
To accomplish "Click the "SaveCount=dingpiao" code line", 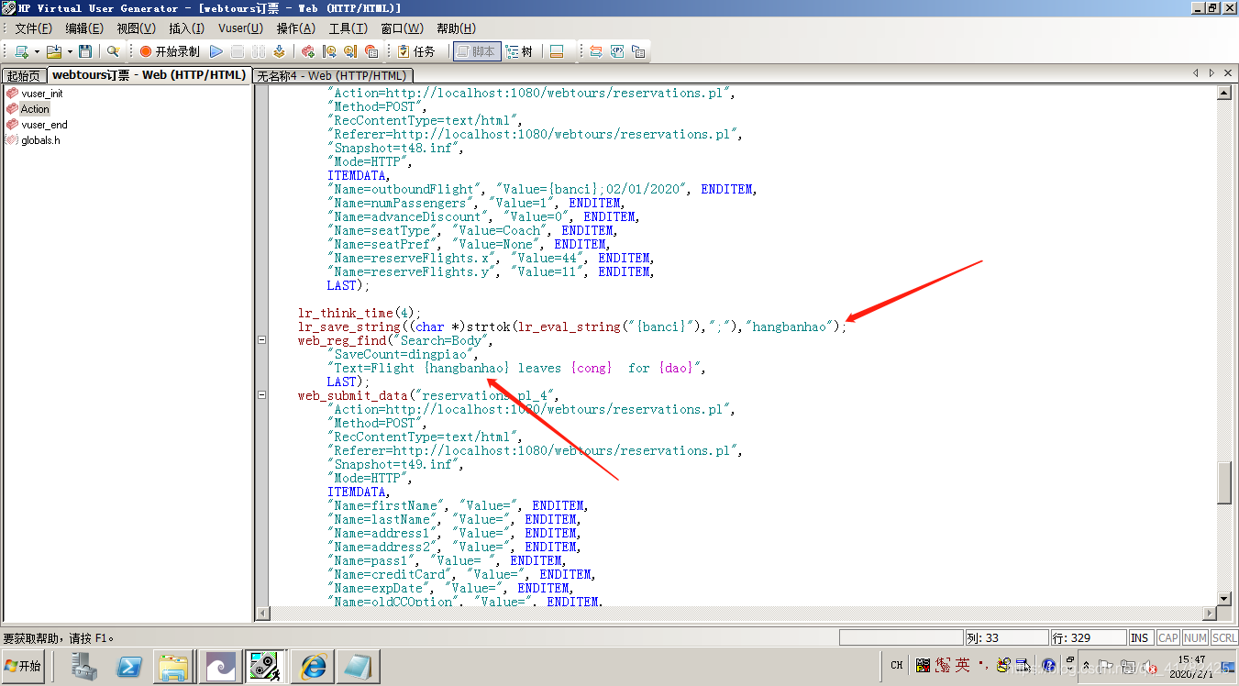I will [x=404, y=354].
